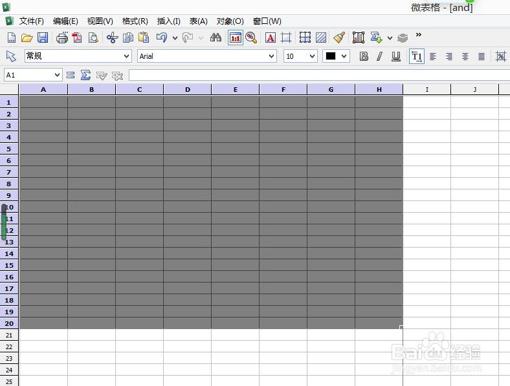Open zoom percentage with the magnifier icon
Image resolution: width=510 pixels, height=386 pixels.
251,38
